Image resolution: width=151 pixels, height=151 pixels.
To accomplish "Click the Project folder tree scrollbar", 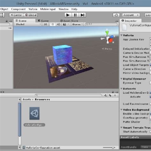I will click(x=19, y=119).
